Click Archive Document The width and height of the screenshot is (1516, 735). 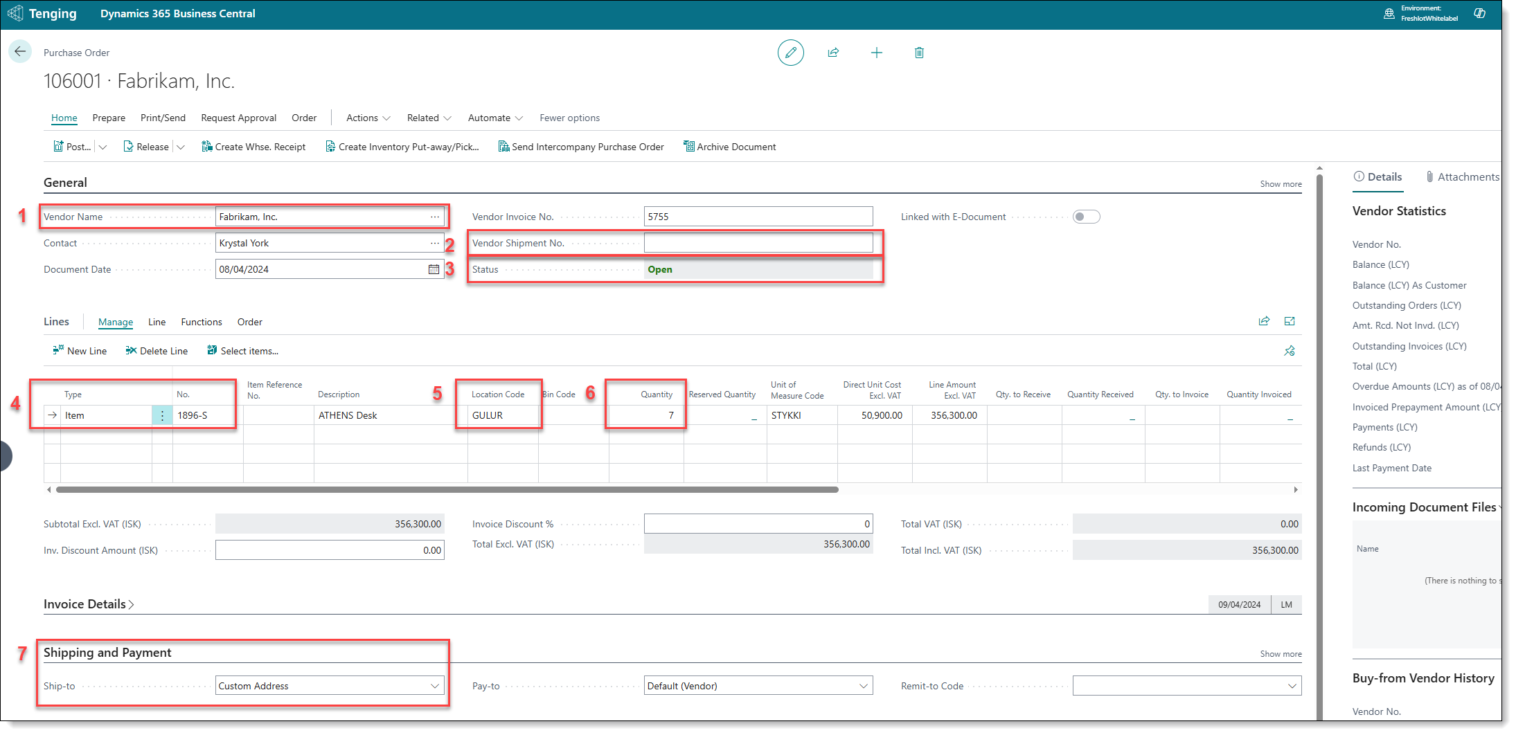[730, 147]
